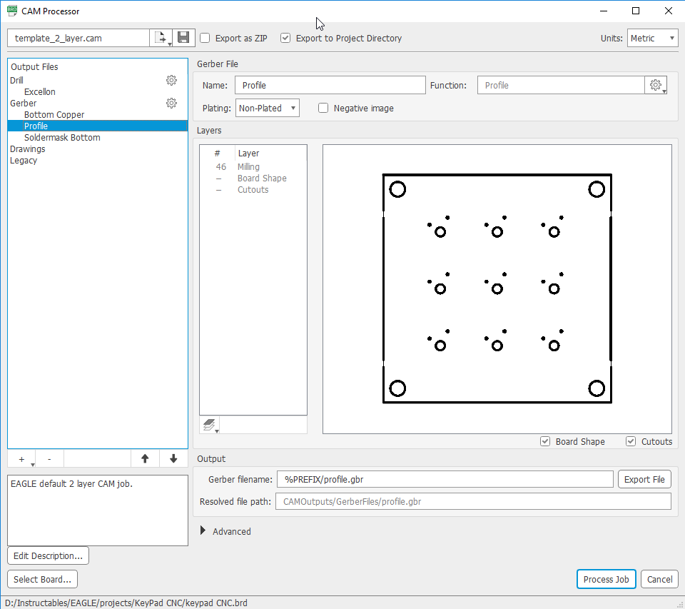The width and height of the screenshot is (685, 609).
Task: Click the template_2_layer.cam job name field
Action: [x=78, y=38]
